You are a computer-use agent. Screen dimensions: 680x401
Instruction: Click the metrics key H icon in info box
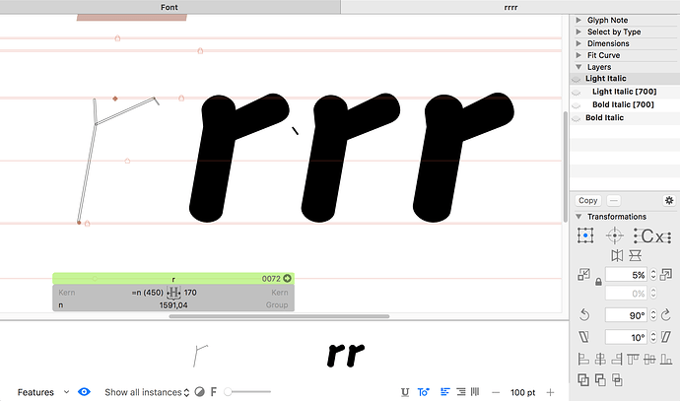173,293
